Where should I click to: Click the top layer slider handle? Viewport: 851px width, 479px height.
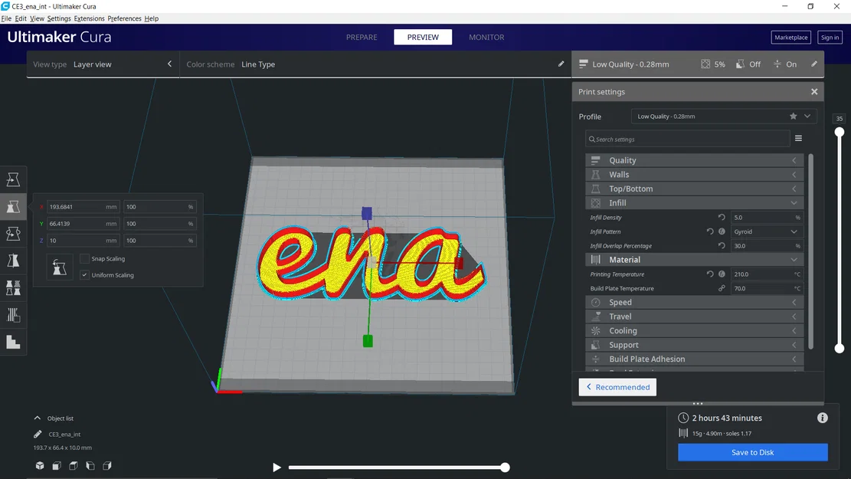coord(839,132)
